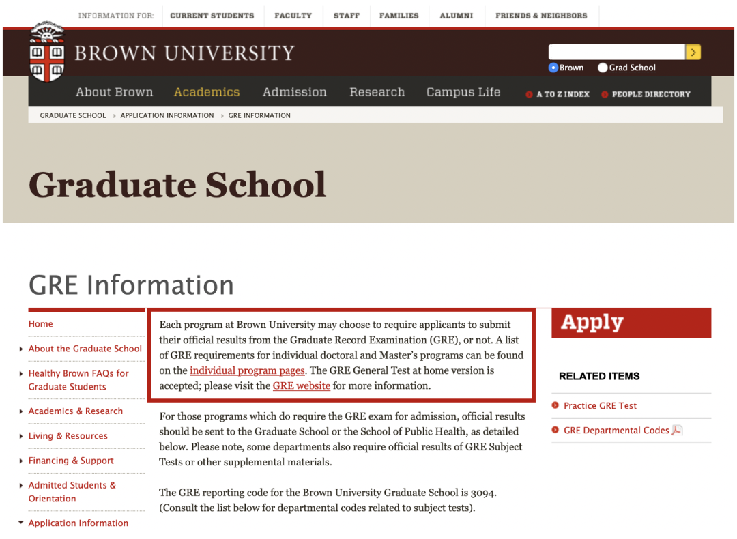Click into the site search field
This screenshot has width=737, height=539.
tap(617, 52)
